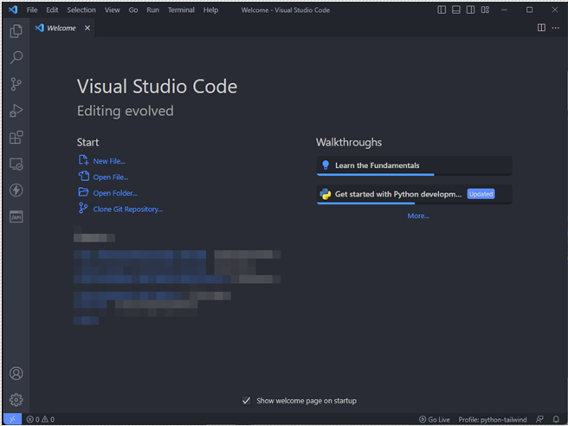
Task: Open the Accounts menu icon
Action: click(16, 373)
